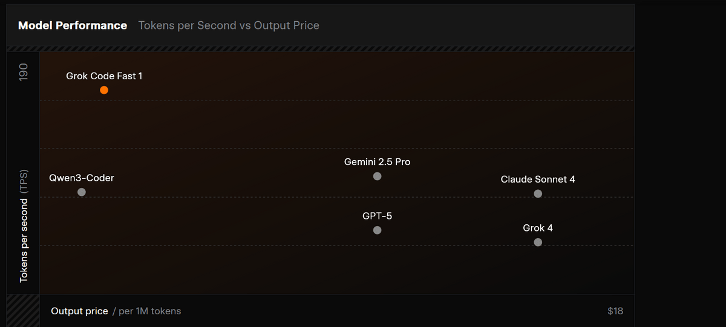Viewport: 726px width, 327px height.
Task: Select the Qwen3-Coder gray data point
Action: click(82, 192)
